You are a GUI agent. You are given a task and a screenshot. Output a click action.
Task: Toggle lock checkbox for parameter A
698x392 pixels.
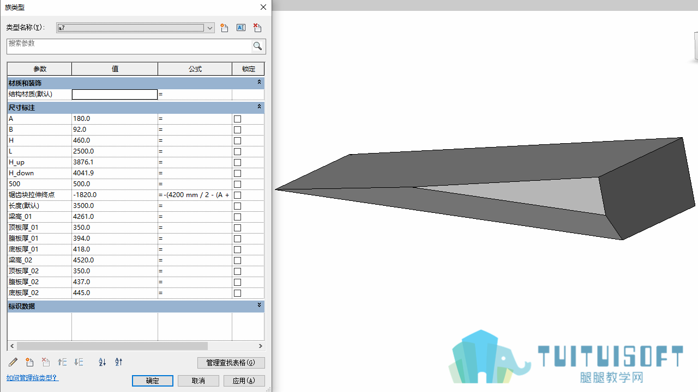tap(237, 119)
